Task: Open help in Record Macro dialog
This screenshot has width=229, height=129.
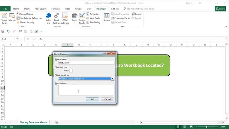Action: pyautogui.click(x=104, y=53)
